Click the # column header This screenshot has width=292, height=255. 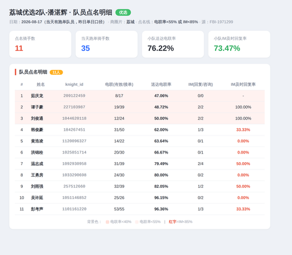22,85
